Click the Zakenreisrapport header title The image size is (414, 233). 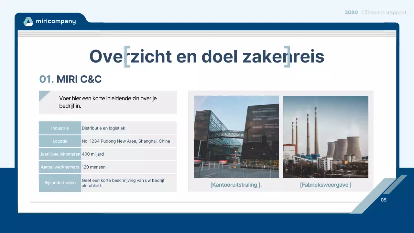(386, 13)
